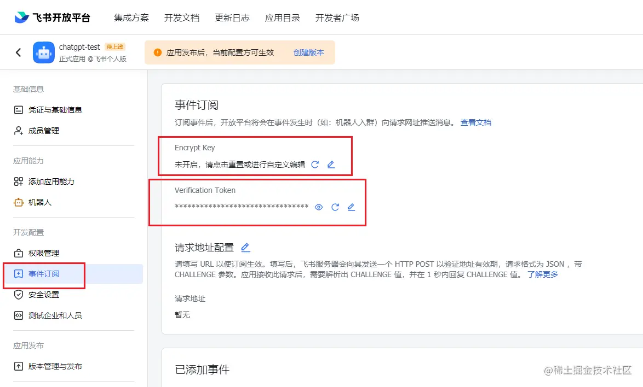
Task: Click the 创建版本 link in banner
Action: (309, 52)
